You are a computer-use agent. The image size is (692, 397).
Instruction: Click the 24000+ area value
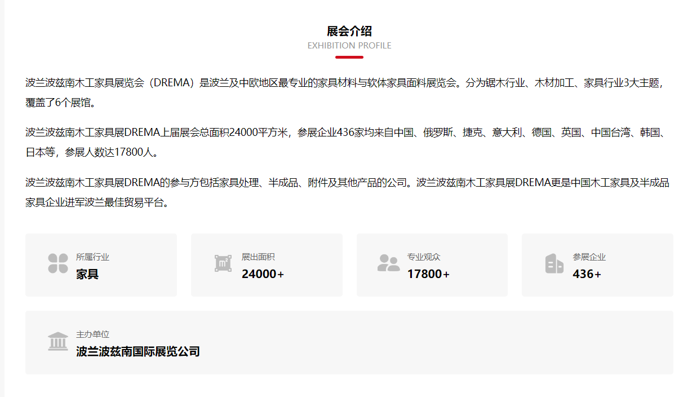click(x=263, y=275)
